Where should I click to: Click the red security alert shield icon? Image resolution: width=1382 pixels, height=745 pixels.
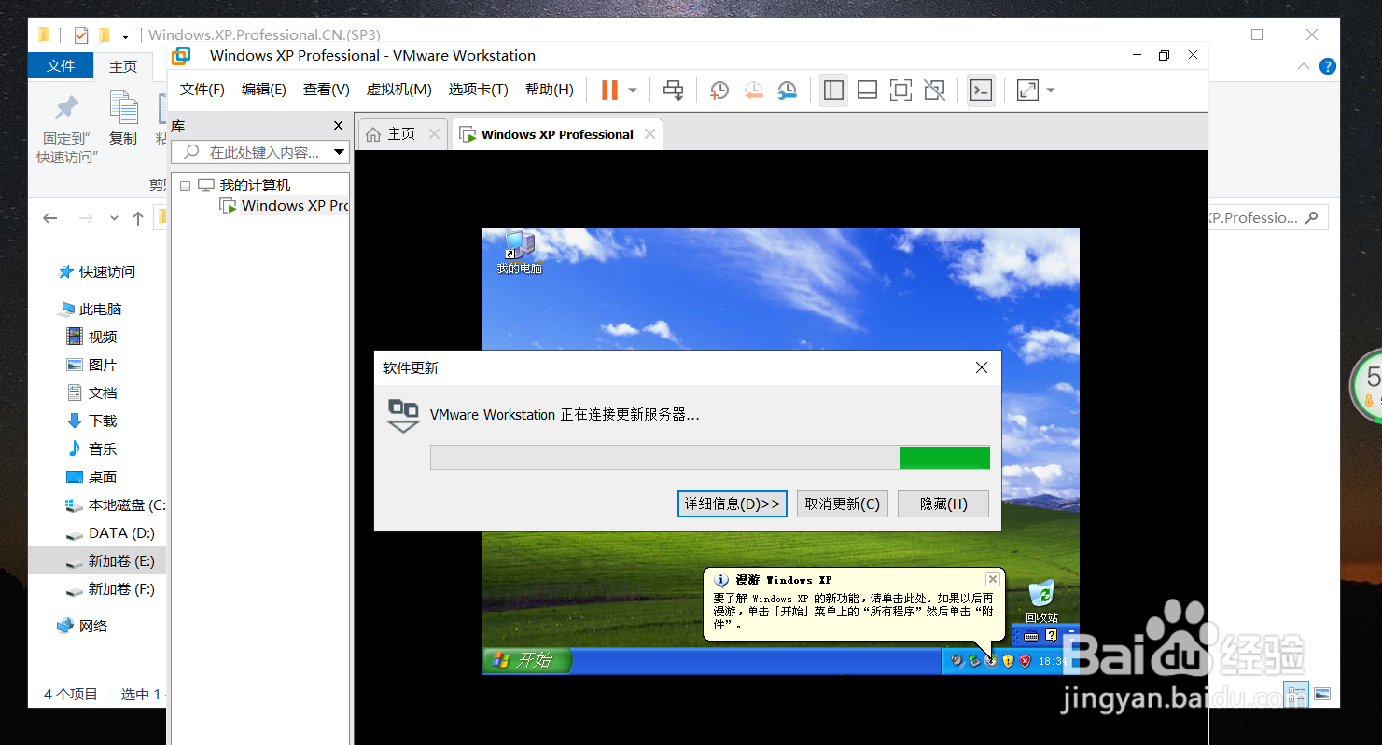click(x=1025, y=661)
